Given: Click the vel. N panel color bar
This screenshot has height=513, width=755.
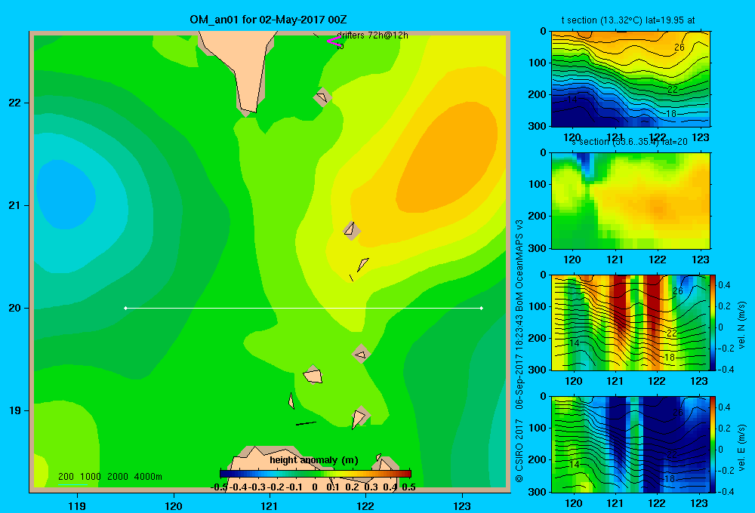Looking at the screenshot, I should pyautogui.click(x=713, y=322).
